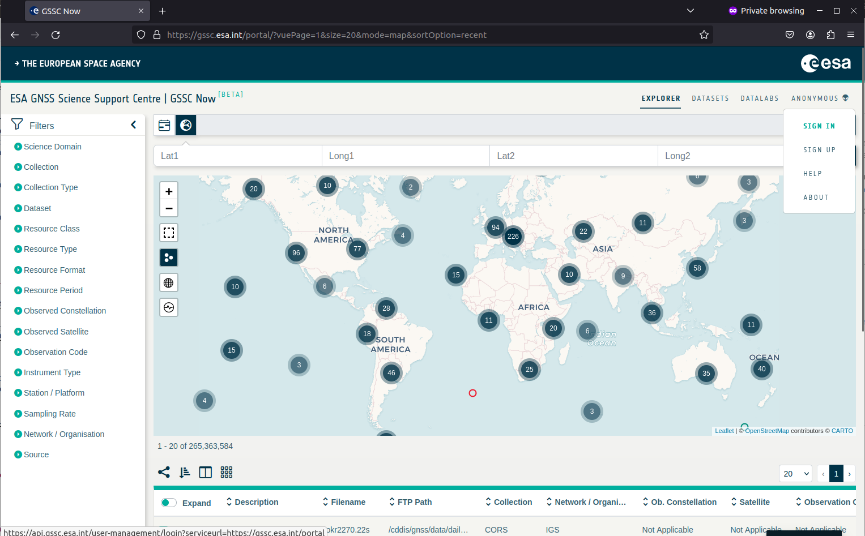
Task: Choose SIGN UP from user menu
Action: click(x=819, y=150)
